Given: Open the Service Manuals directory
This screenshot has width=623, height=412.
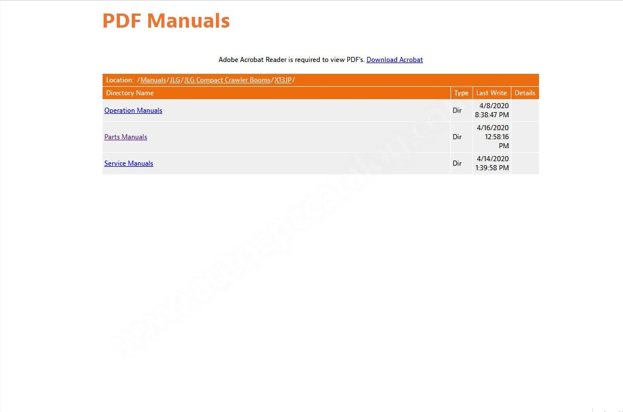Looking at the screenshot, I should (129, 163).
